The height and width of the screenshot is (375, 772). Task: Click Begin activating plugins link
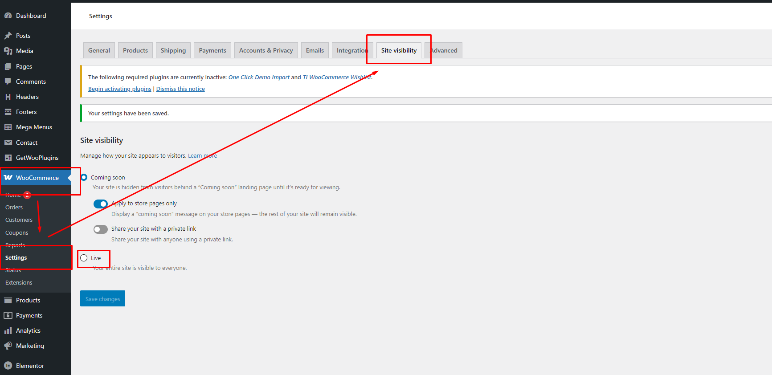tap(120, 89)
